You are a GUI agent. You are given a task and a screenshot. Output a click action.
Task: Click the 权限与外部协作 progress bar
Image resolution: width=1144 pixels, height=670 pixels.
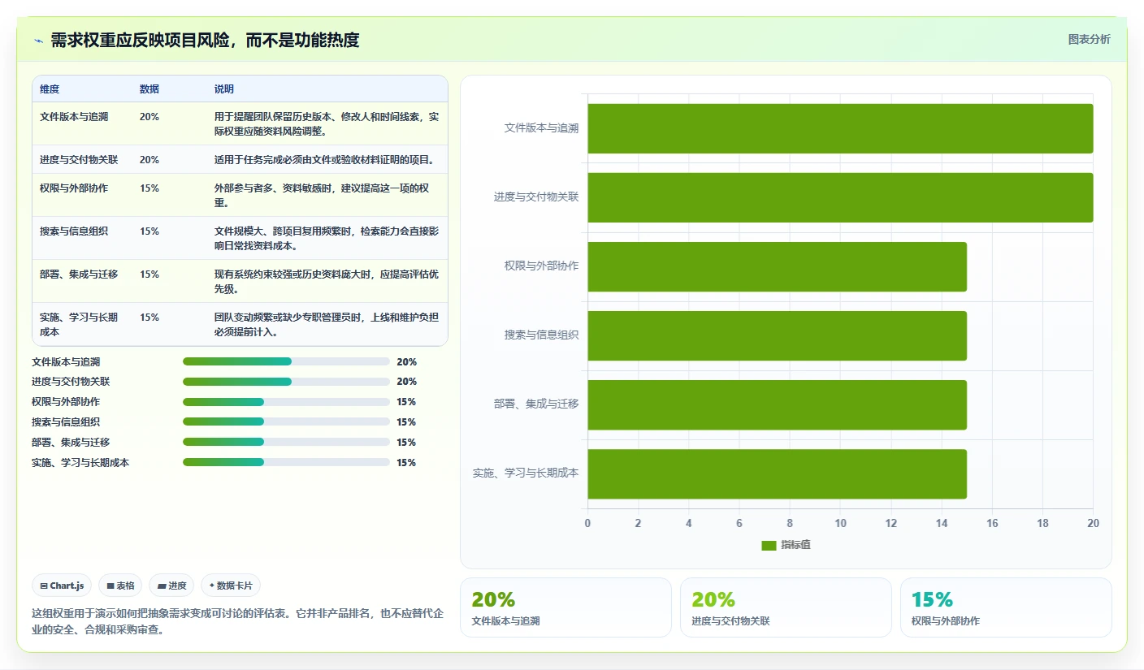286,402
